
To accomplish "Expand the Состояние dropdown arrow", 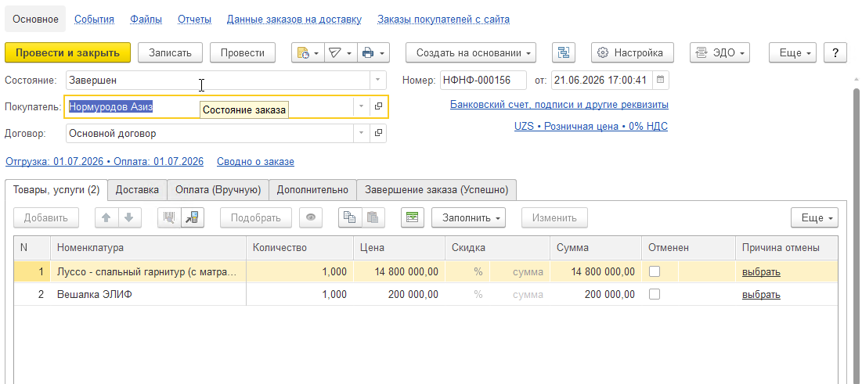I will coord(377,81).
